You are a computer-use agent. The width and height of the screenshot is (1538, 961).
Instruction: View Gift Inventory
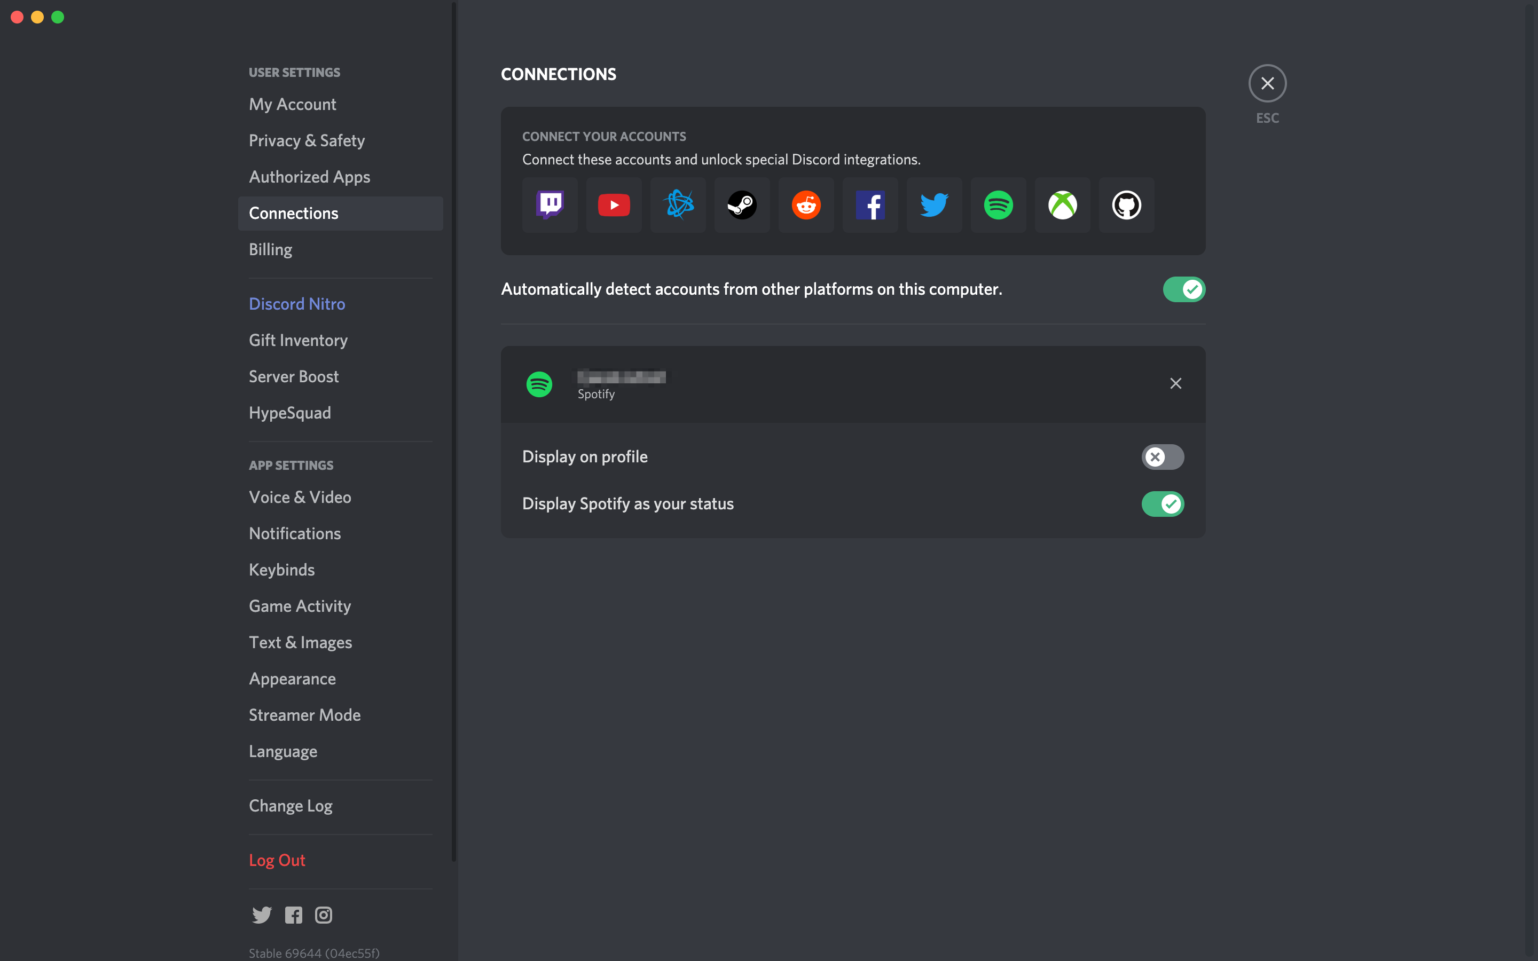[x=340, y=340]
